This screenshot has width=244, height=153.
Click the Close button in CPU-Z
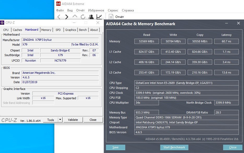point(93,120)
